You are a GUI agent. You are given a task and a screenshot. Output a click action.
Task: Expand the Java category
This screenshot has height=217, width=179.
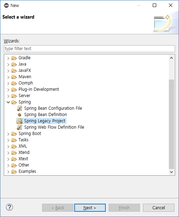[8, 65]
